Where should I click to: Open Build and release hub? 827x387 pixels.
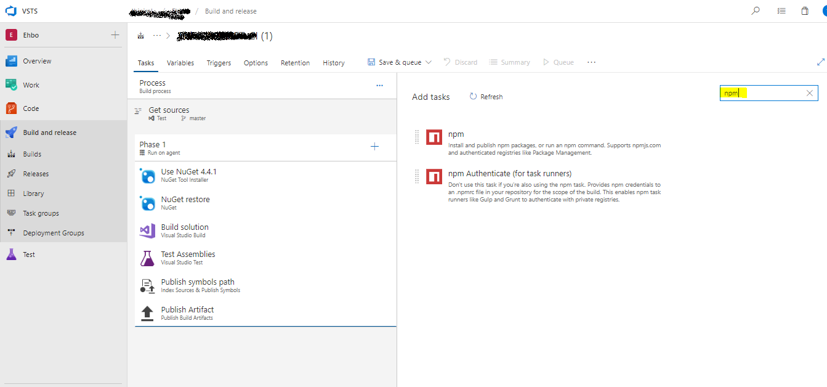49,132
